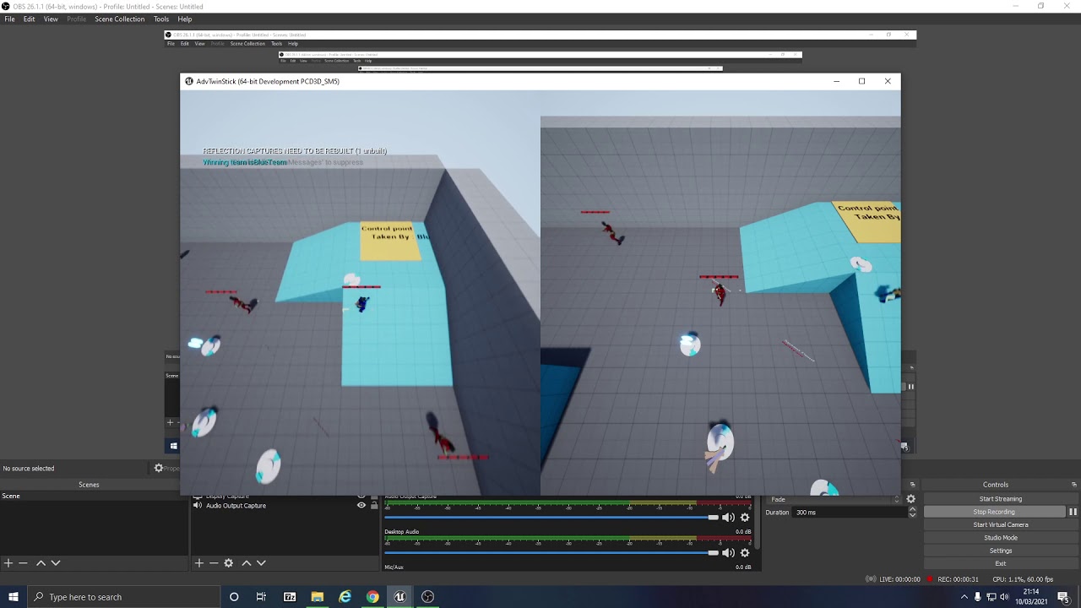The height and width of the screenshot is (608, 1081).
Task: Add a new source with plus icon
Action: [199, 562]
